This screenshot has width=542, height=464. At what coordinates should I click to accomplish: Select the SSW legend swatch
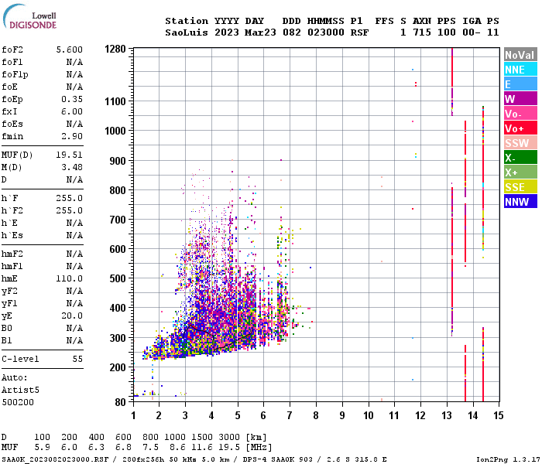pos(520,143)
